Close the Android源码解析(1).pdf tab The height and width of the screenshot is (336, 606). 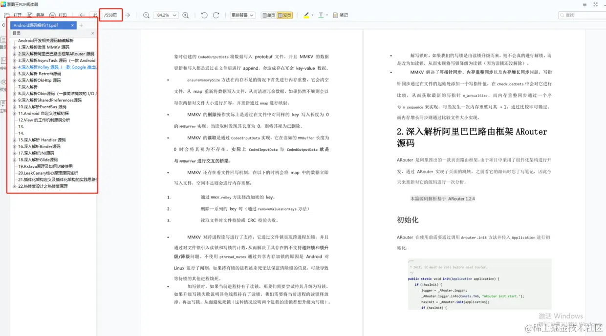(x=73, y=25)
